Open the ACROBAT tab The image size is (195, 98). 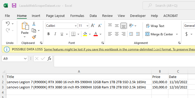pos(170,16)
